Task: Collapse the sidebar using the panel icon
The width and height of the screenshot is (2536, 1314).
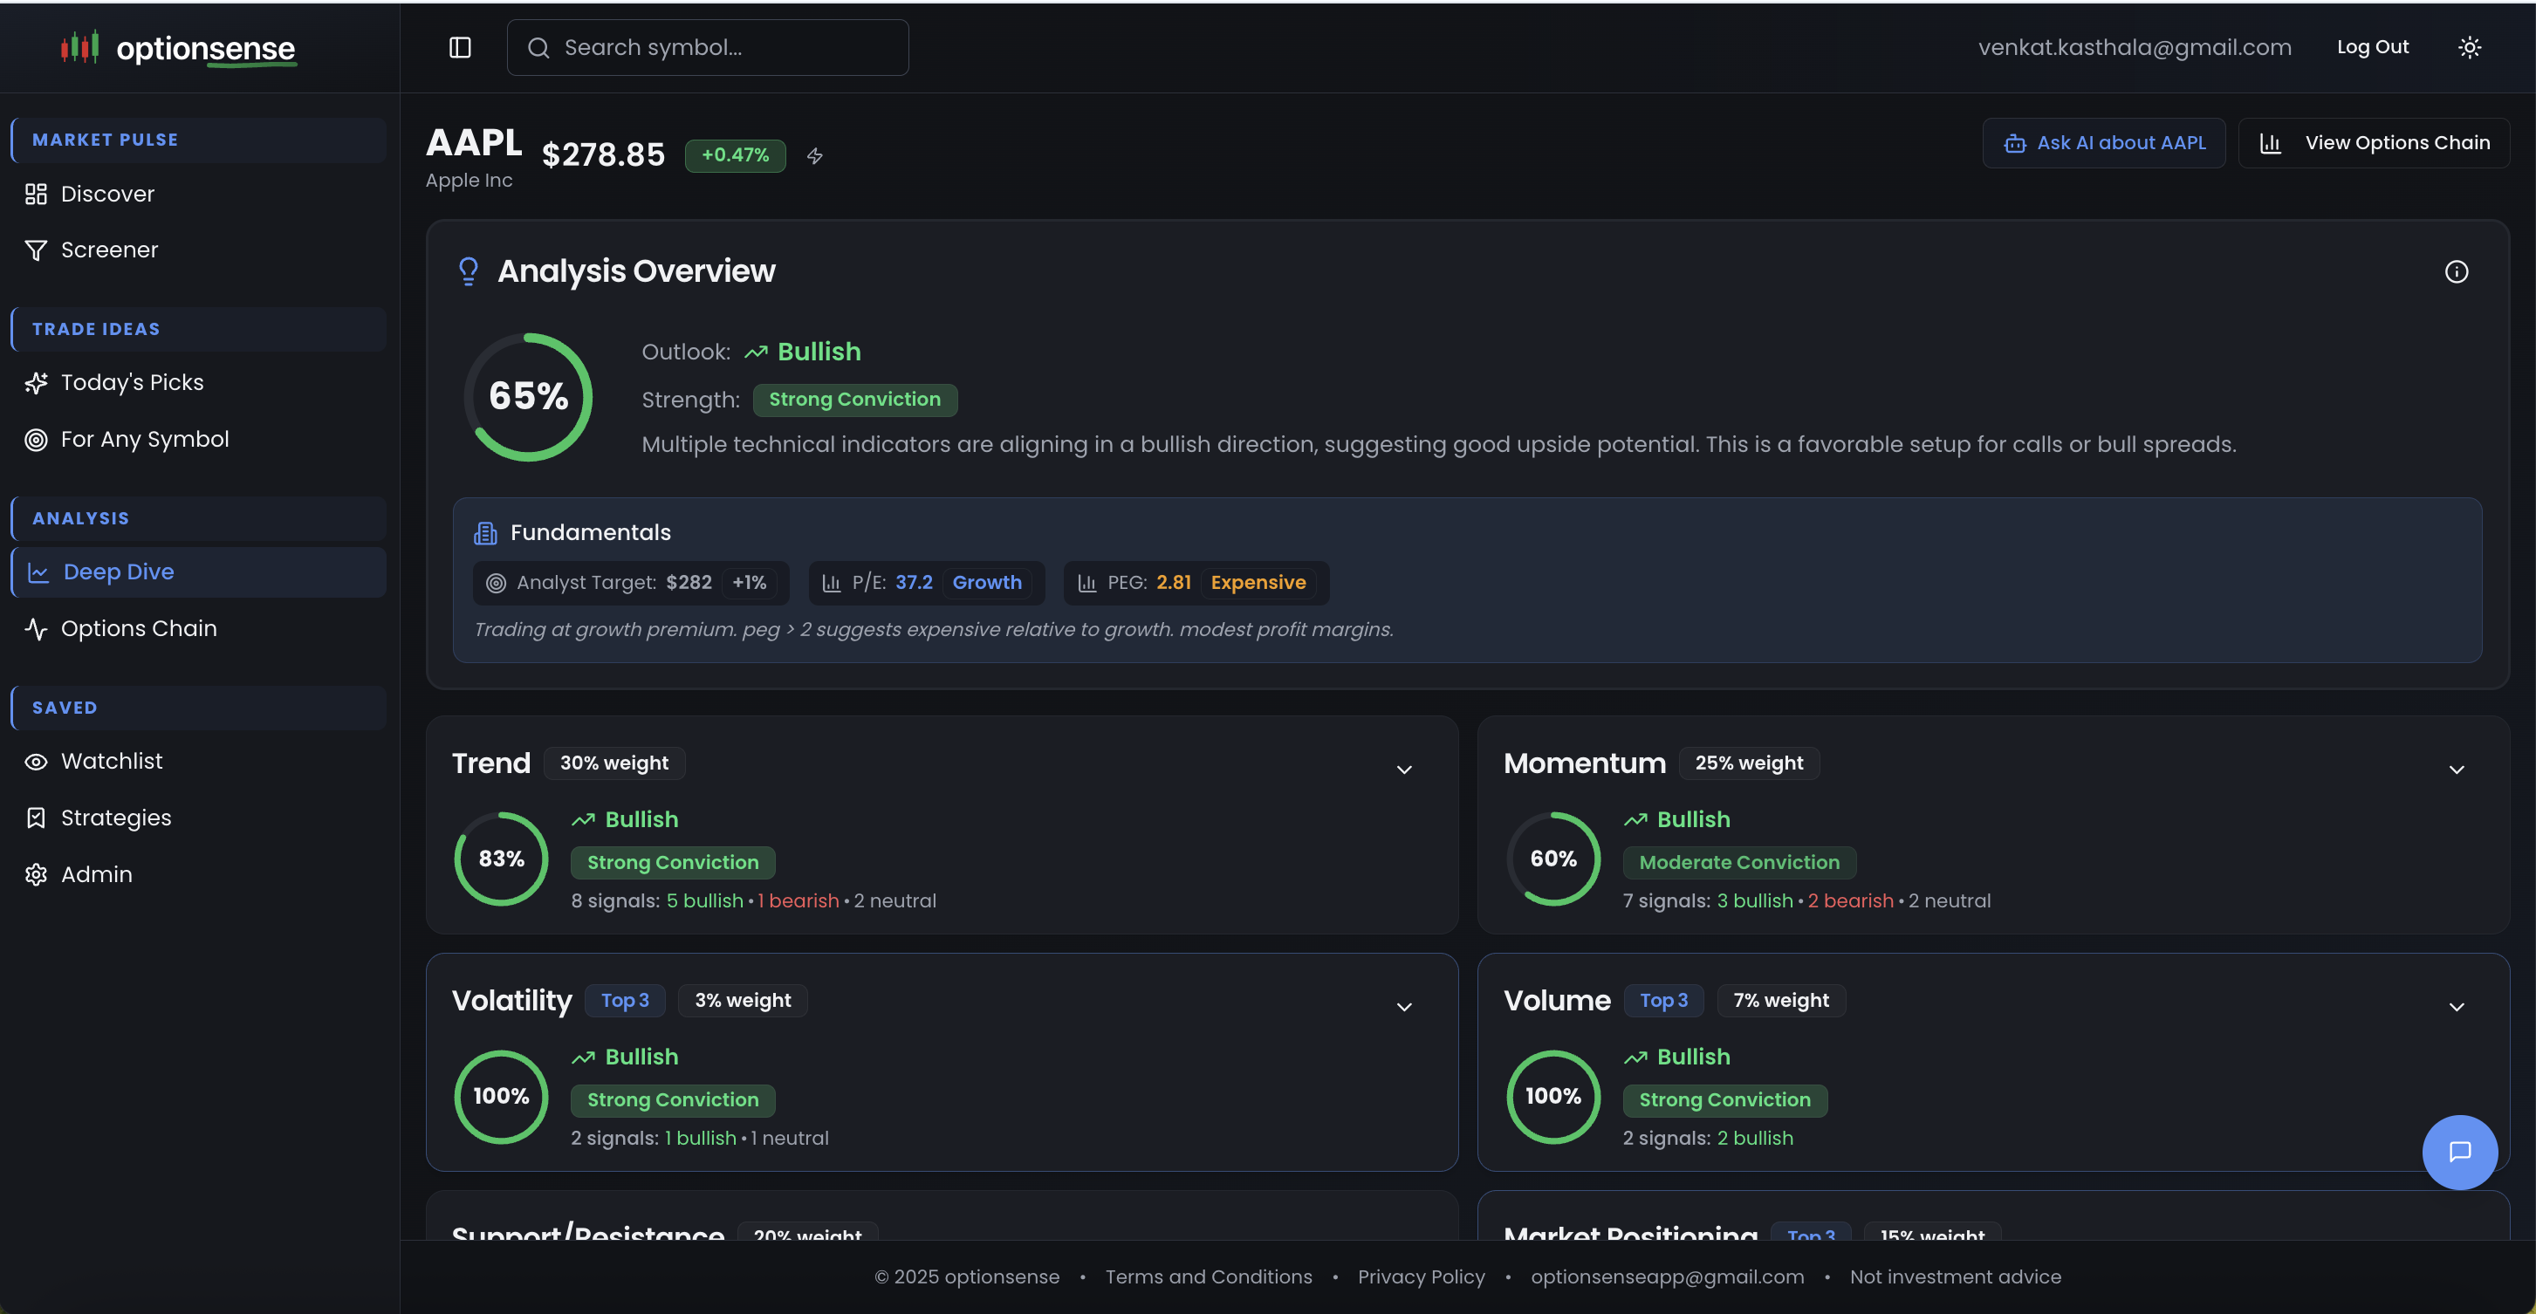Action: [x=459, y=46]
